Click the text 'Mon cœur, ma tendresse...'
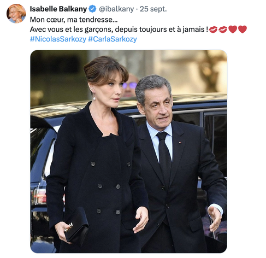Viewport: 266px width, 258px height. point(74,20)
